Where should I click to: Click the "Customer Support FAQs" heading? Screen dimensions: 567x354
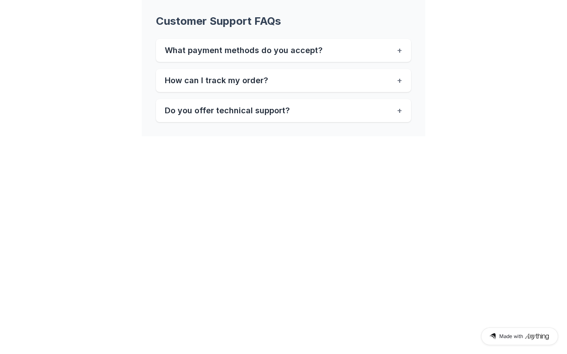pos(218,21)
